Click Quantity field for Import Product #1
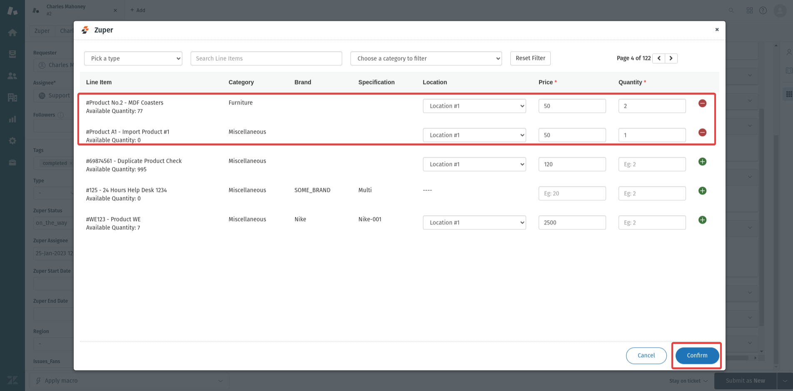The width and height of the screenshot is (793, 391). (x=652, y=135)
